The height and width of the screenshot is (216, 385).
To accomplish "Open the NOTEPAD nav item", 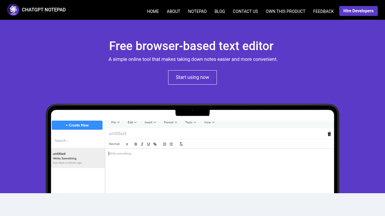I will point(197,11).
